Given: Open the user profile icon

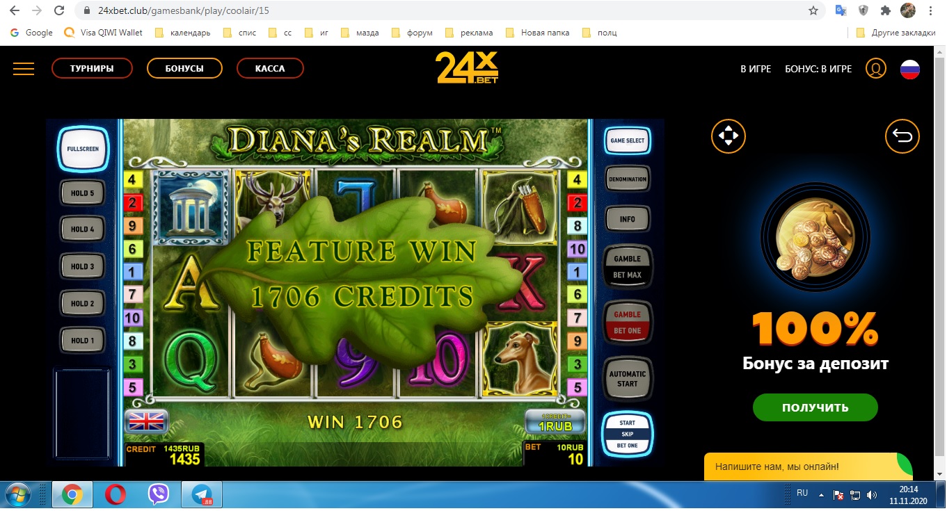Looking at the screenshot, I should 875,69.
